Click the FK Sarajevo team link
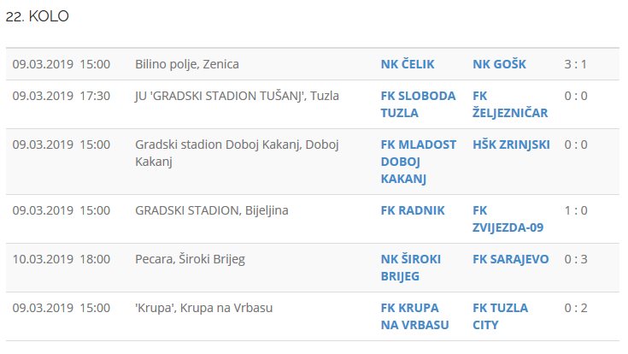628x354 pixels. click(511, 259)
